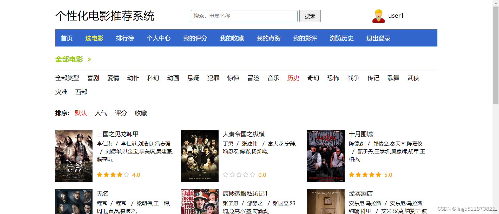Filter movies by 音乐 genre
The image size is (499, 214).
[273, 78]
